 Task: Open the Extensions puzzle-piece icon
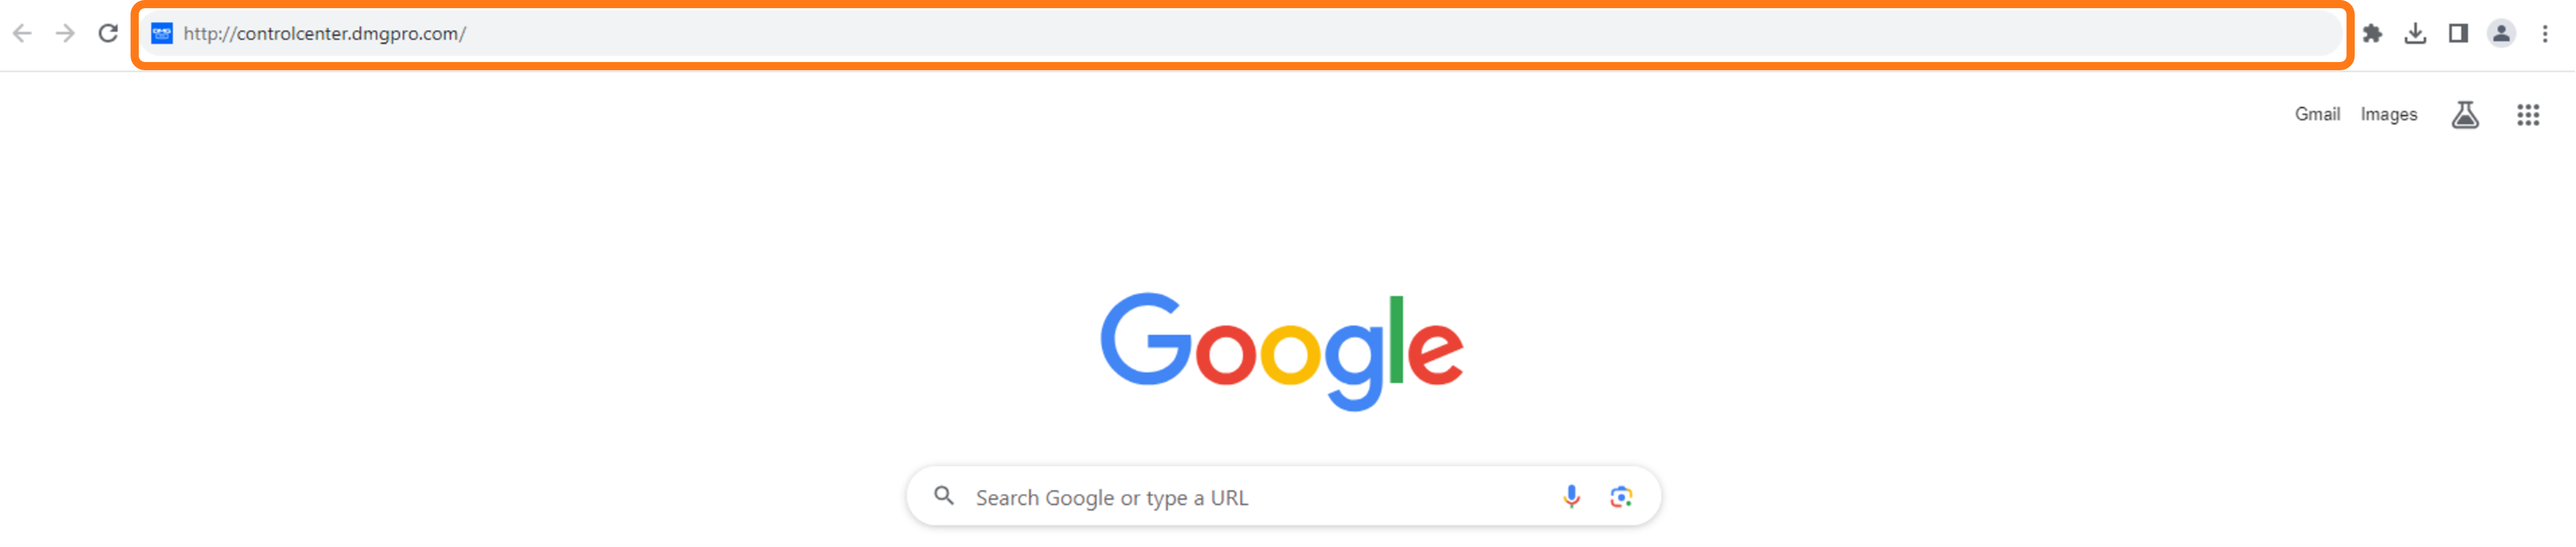pos(2372,34)
